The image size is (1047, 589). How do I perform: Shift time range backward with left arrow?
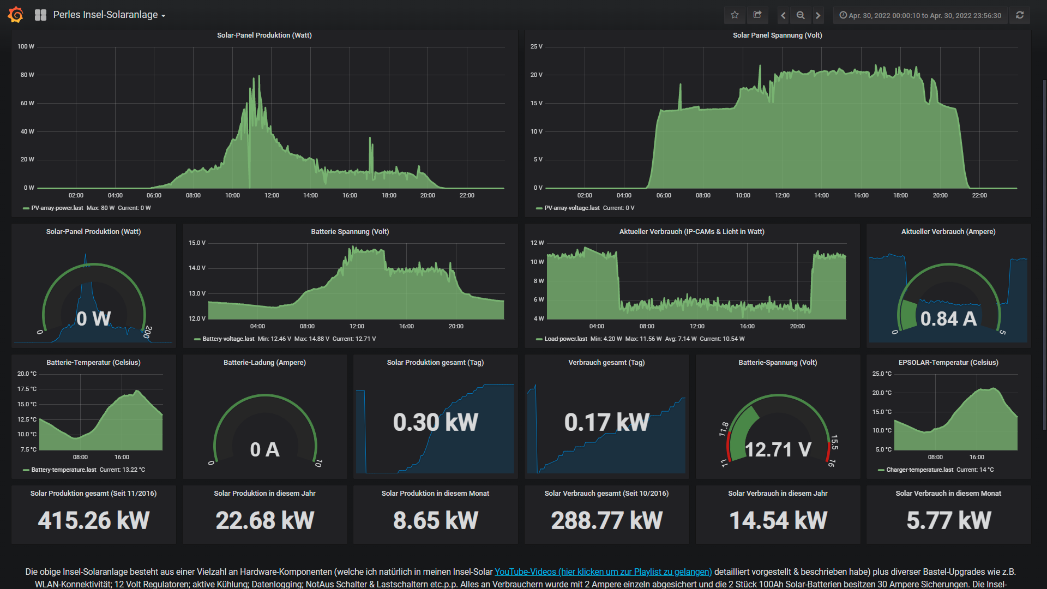click(x=783, y=15)
